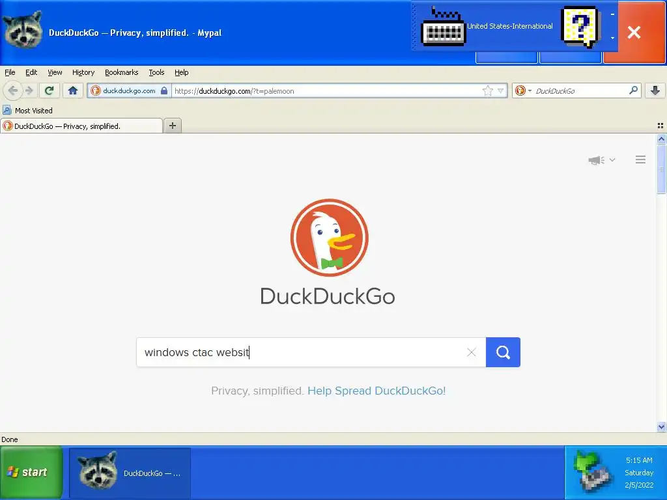Open bookmark history dropdown arrow in URL bar
Viewport: 667px width, 500px height.
pyautogui.click(x=501, y=90)
